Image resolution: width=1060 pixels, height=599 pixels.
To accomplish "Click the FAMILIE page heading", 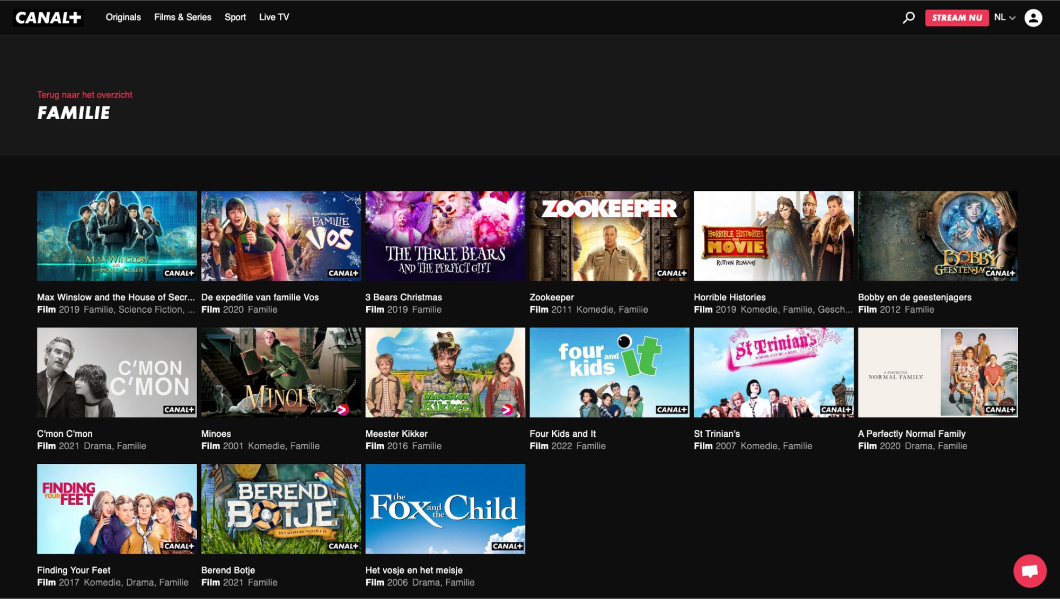I will coord(74,113).
